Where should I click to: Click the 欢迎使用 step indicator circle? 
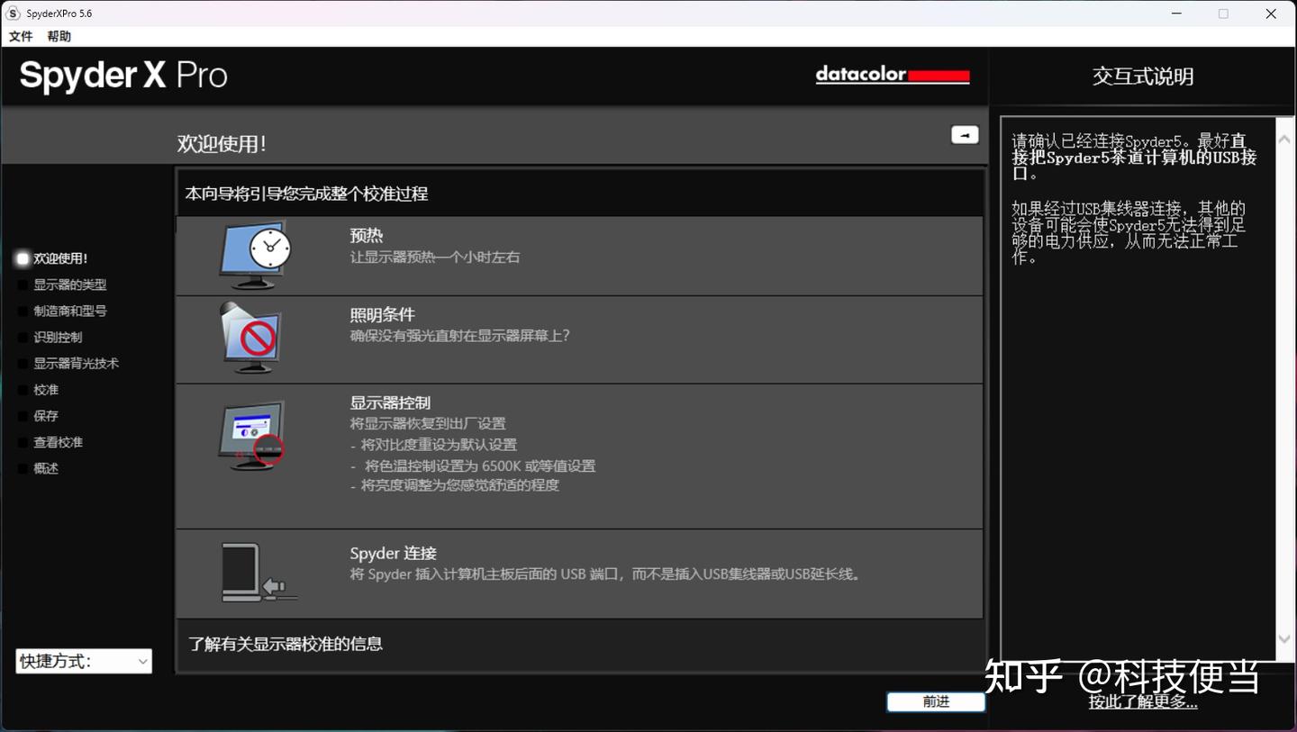coord(22,258)
